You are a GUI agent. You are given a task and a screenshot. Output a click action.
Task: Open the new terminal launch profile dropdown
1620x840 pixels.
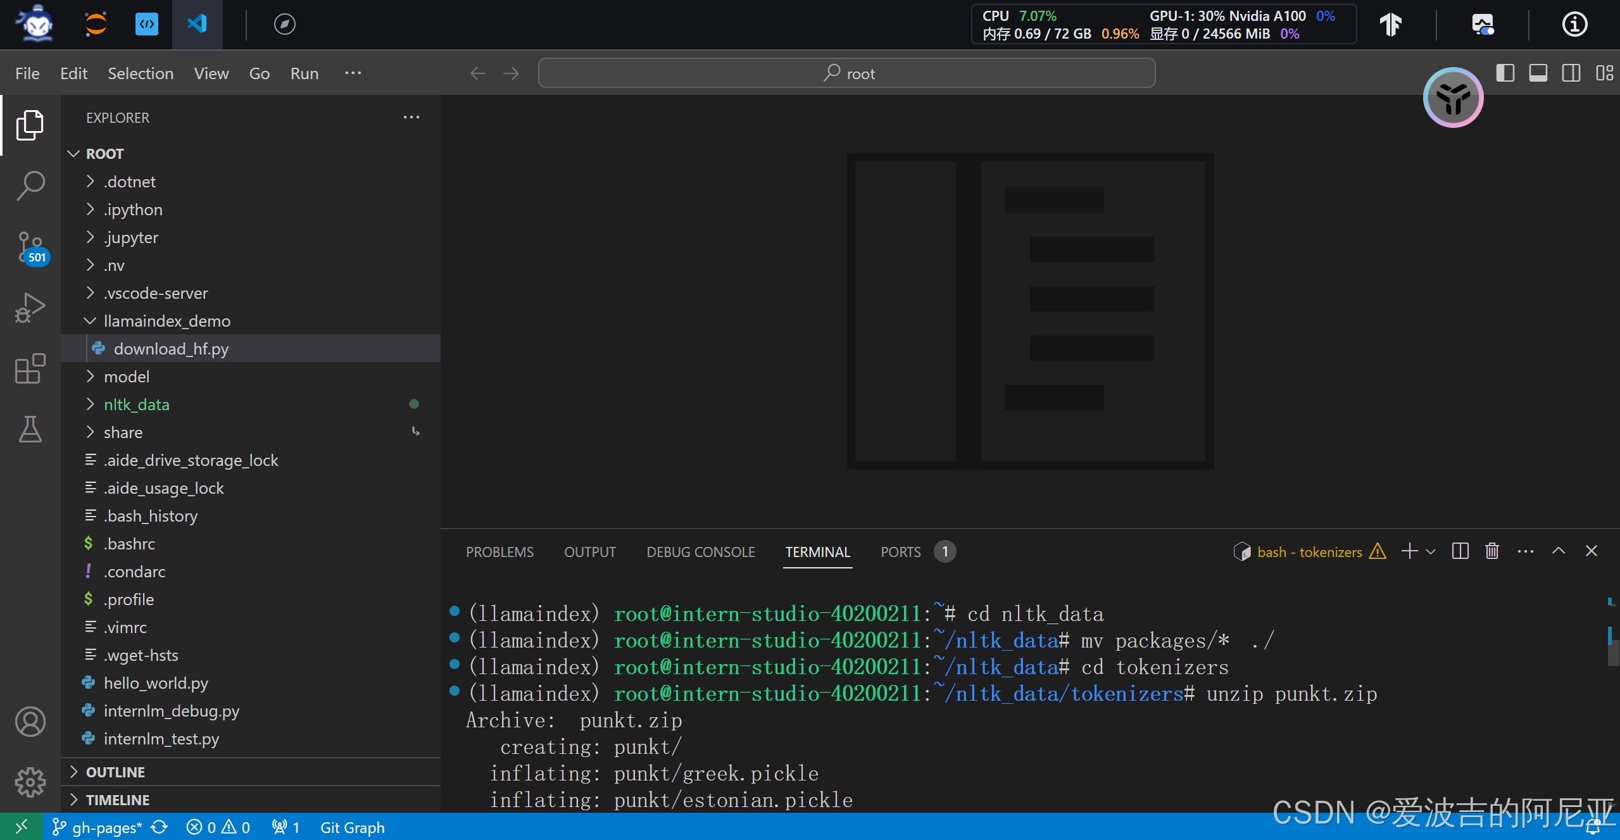[1431, 551]
